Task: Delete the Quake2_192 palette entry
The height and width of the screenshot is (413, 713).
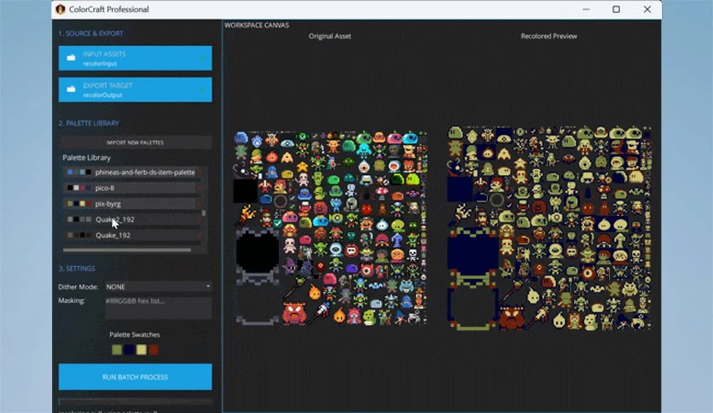Action: [x=200, y=219]
